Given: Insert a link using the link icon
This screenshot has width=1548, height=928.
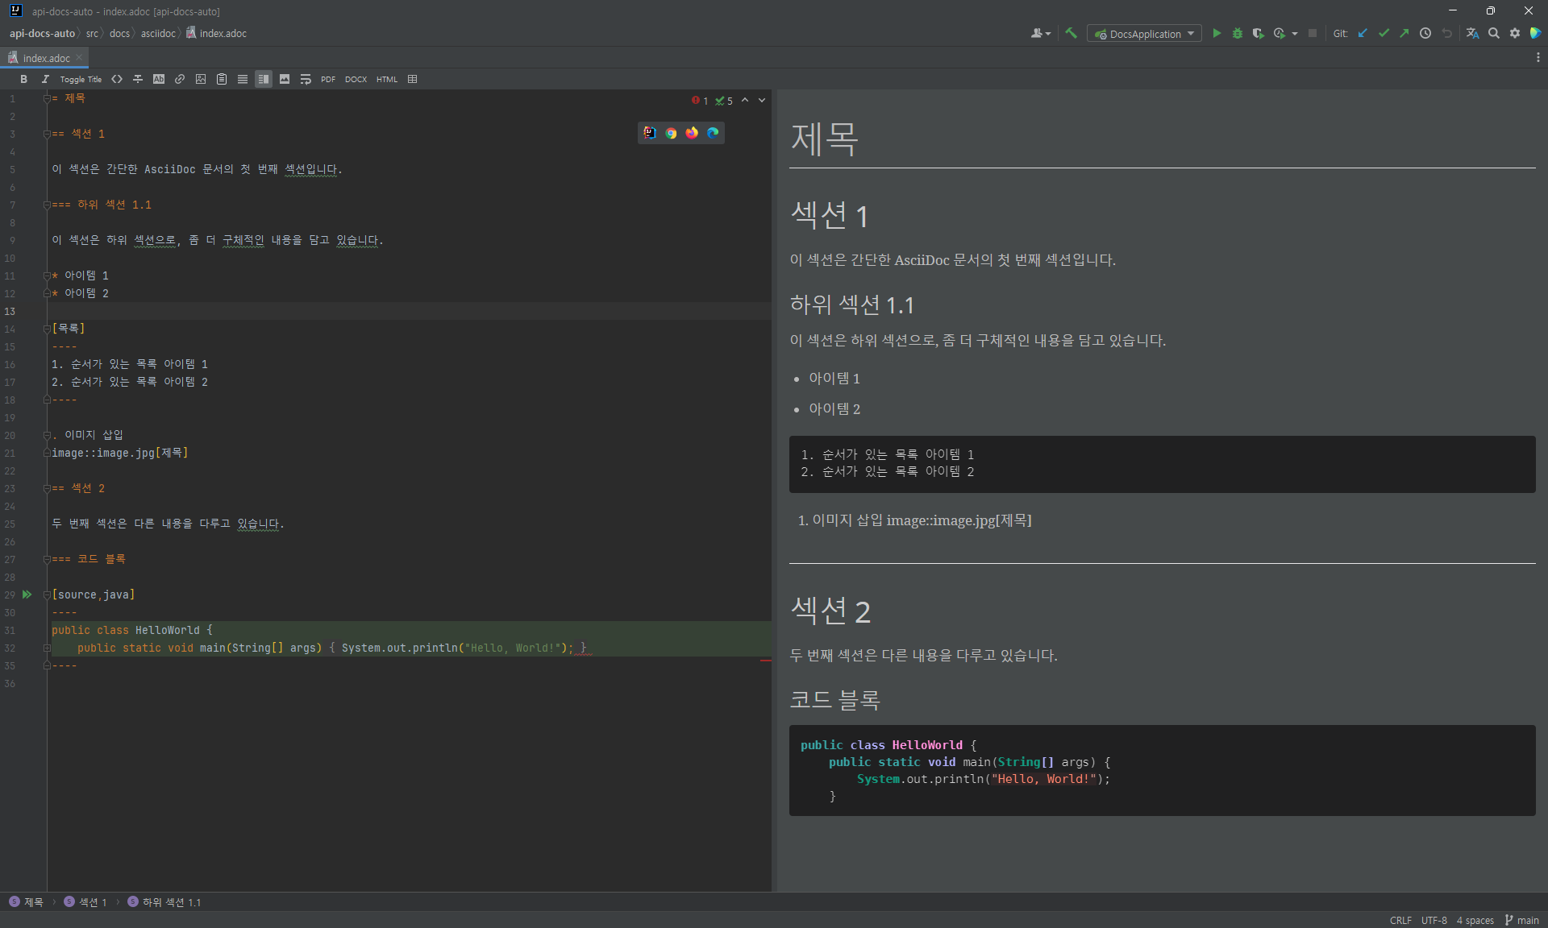Looking at the screenshot, I should tap(180, 79).
